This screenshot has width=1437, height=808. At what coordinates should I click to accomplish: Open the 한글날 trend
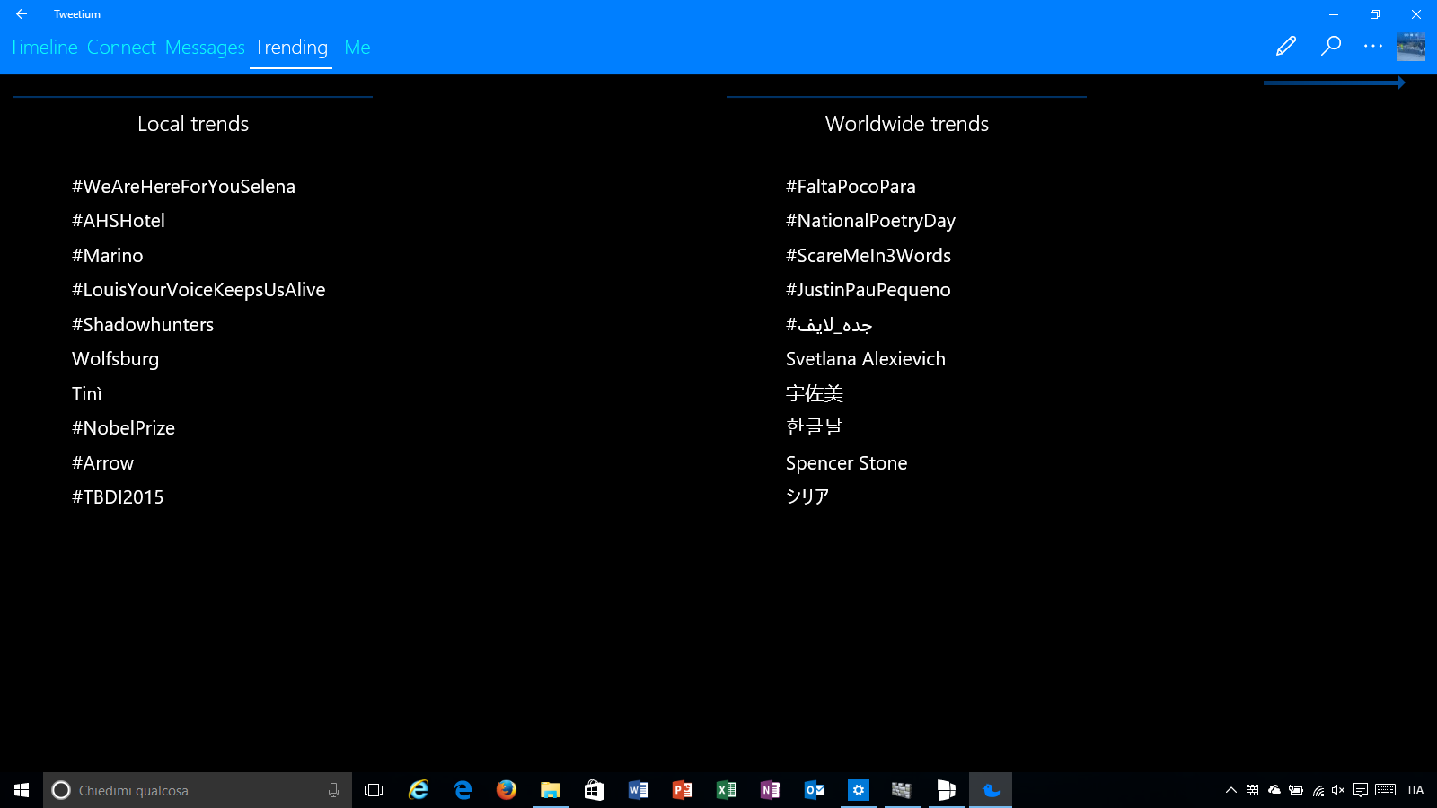pos(815,427)
